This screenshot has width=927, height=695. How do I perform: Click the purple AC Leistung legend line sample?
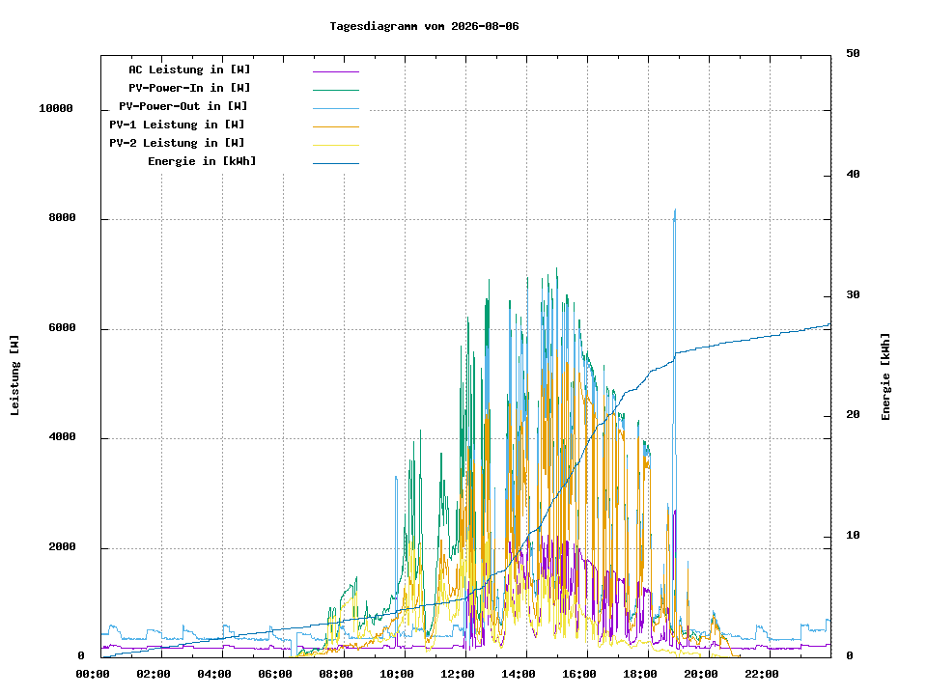pyautogui.click(x=336, y=71)
